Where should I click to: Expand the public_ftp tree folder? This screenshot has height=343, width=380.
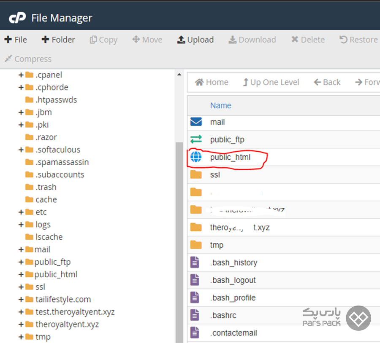click(x=21, y=262)
